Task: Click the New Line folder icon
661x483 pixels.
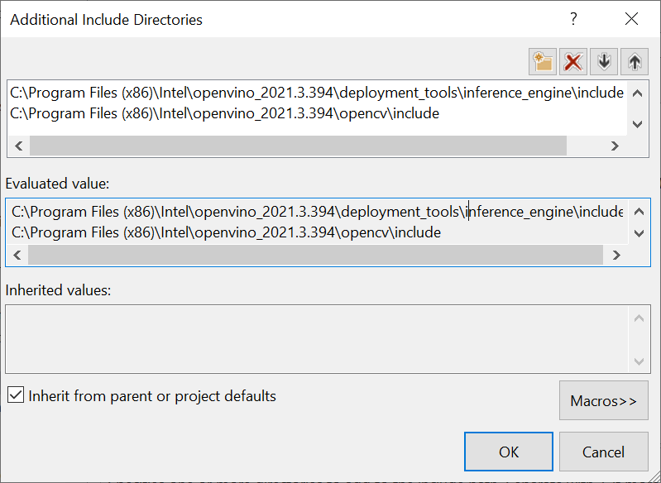Action: click(543, 61)
